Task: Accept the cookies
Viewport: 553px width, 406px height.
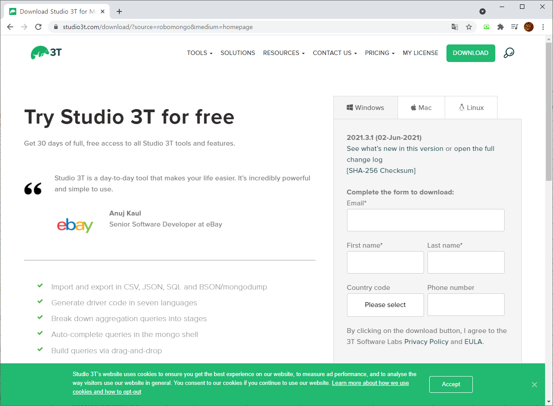Action: [451, 384]
